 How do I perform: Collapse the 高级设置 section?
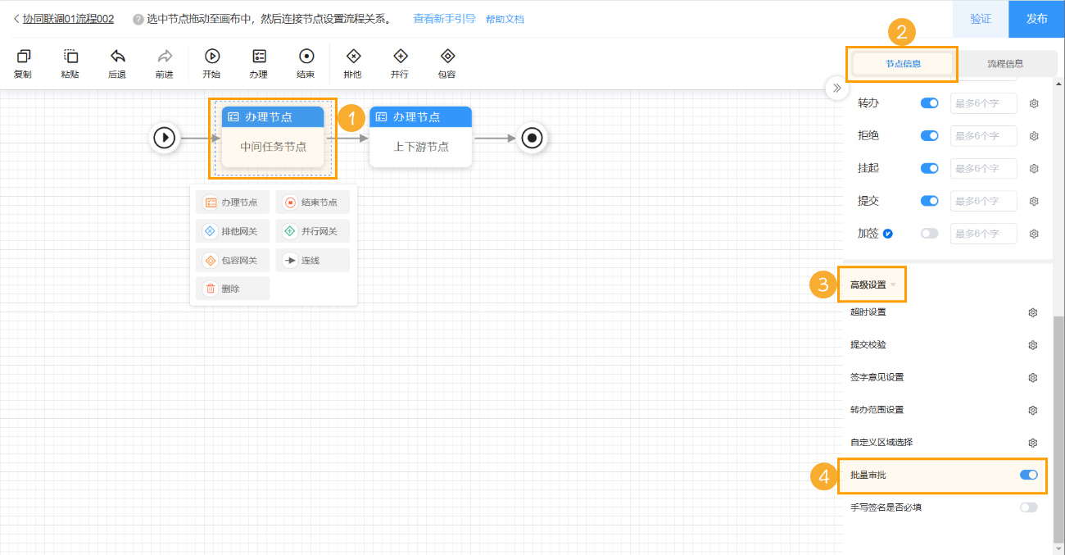click(x=872, y=284)
